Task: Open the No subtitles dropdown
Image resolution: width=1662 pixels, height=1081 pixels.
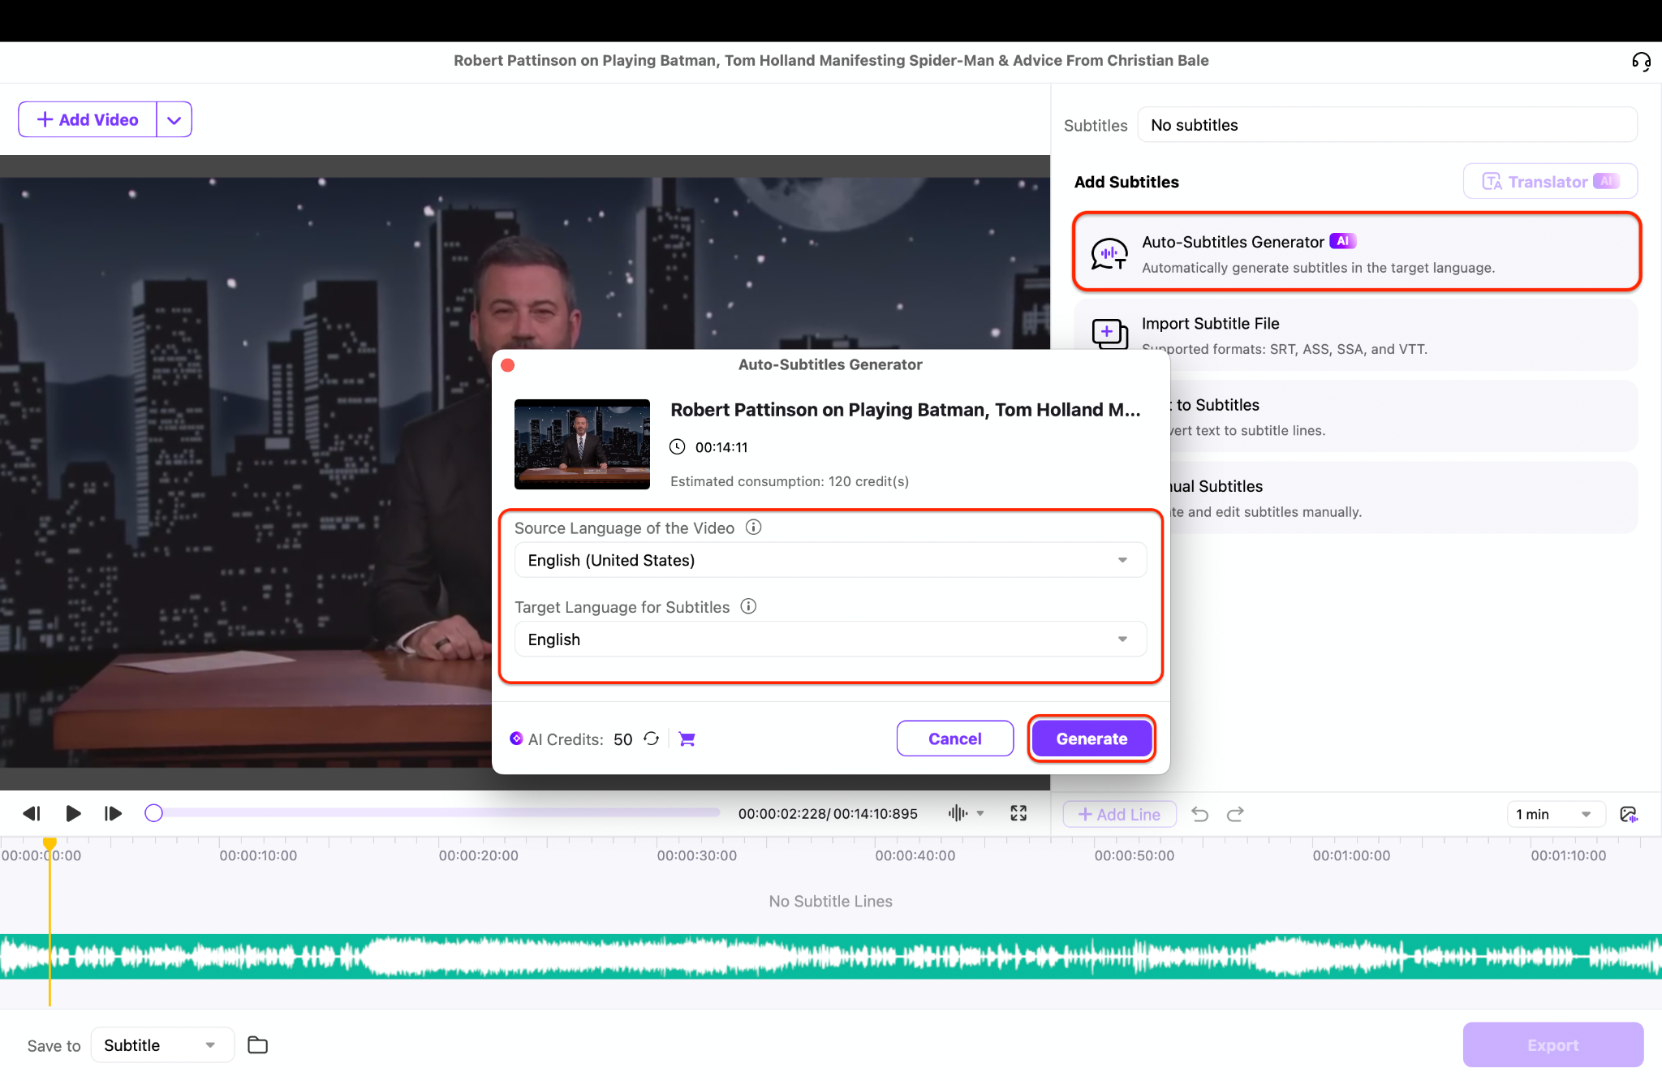Action: (x=1387, y=124)
